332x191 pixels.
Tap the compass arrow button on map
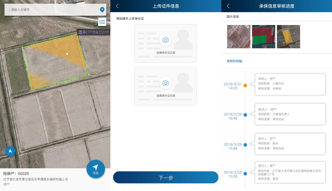point(10,151)
